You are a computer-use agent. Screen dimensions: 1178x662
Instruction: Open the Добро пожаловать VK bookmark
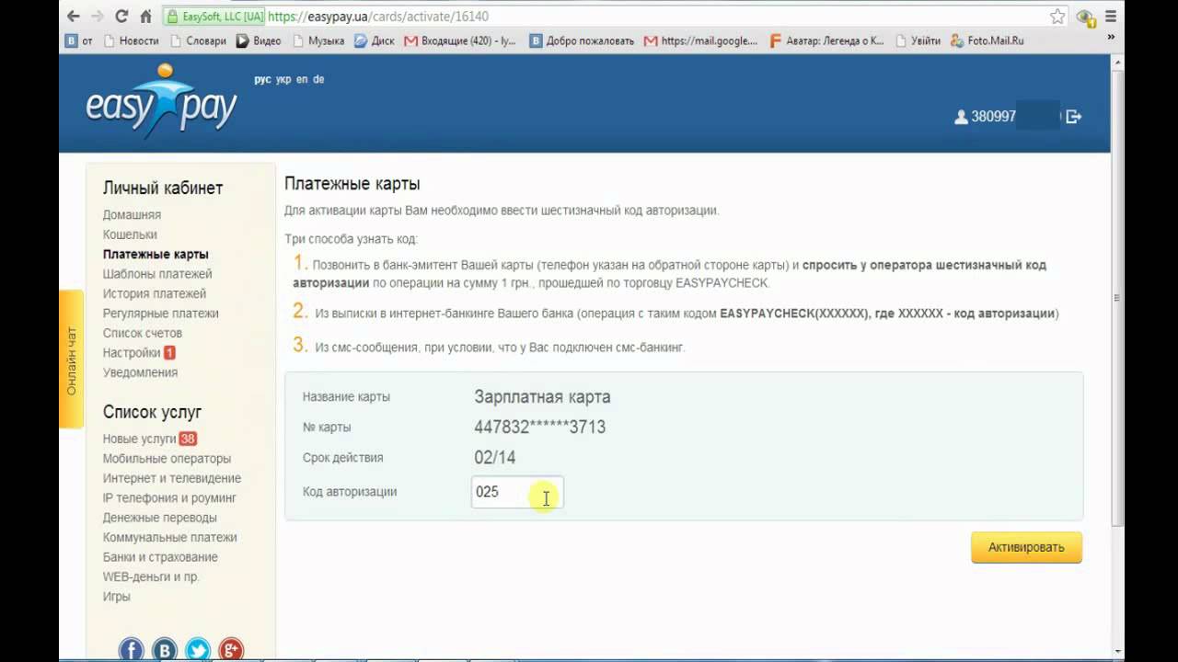[x=582, y=40]
